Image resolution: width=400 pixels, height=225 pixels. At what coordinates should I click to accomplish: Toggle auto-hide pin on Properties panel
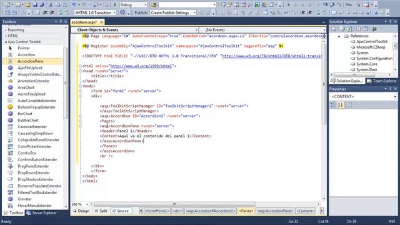point(390,89)
